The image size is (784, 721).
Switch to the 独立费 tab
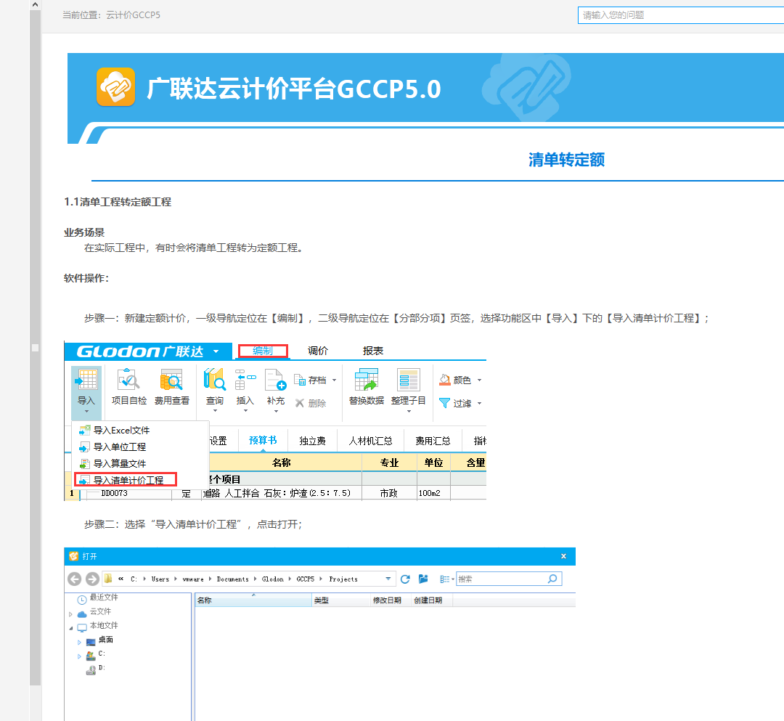pyautogui.click(x=312, y=441)
